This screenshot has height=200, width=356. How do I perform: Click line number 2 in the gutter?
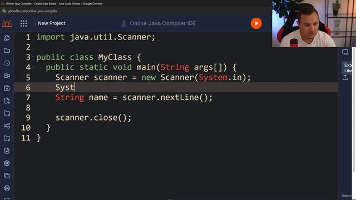[28, 47]
